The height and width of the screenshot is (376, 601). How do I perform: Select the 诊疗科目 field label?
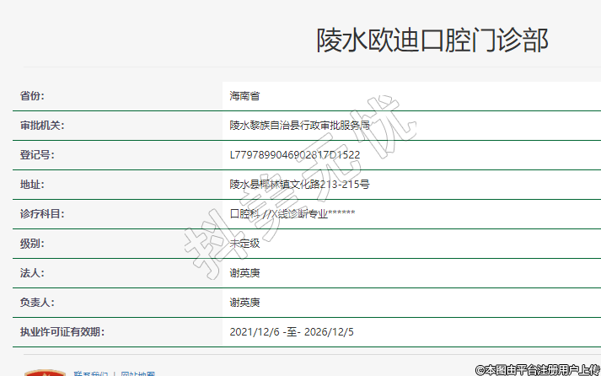pyautogui.click(x=42, y=214)
